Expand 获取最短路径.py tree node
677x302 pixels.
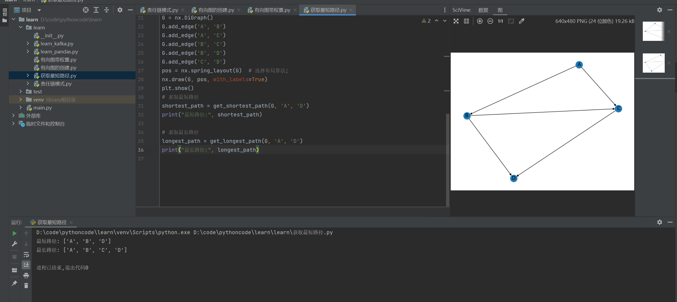(28, 76)
